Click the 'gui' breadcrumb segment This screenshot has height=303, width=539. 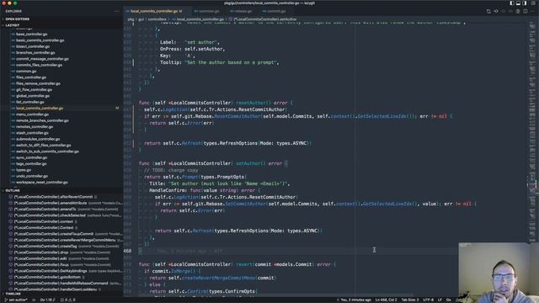click(x=141, y=19)
